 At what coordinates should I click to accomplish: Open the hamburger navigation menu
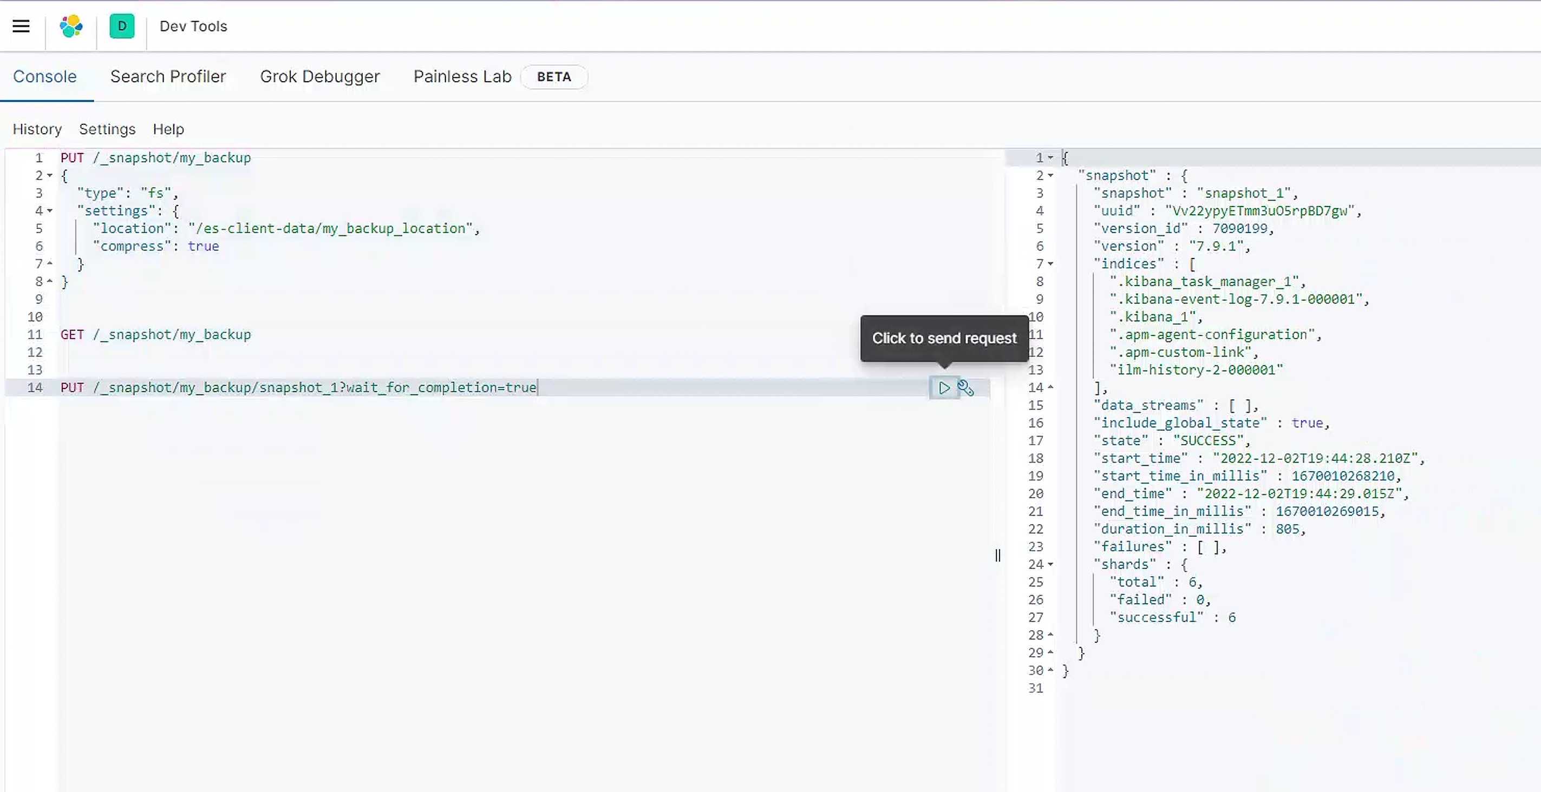click(x=21, y=26)
